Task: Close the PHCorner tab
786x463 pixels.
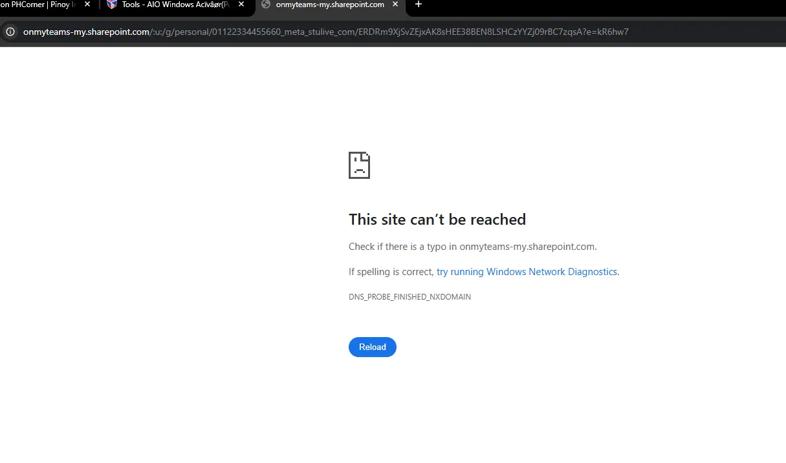Action: pos(87,5)
